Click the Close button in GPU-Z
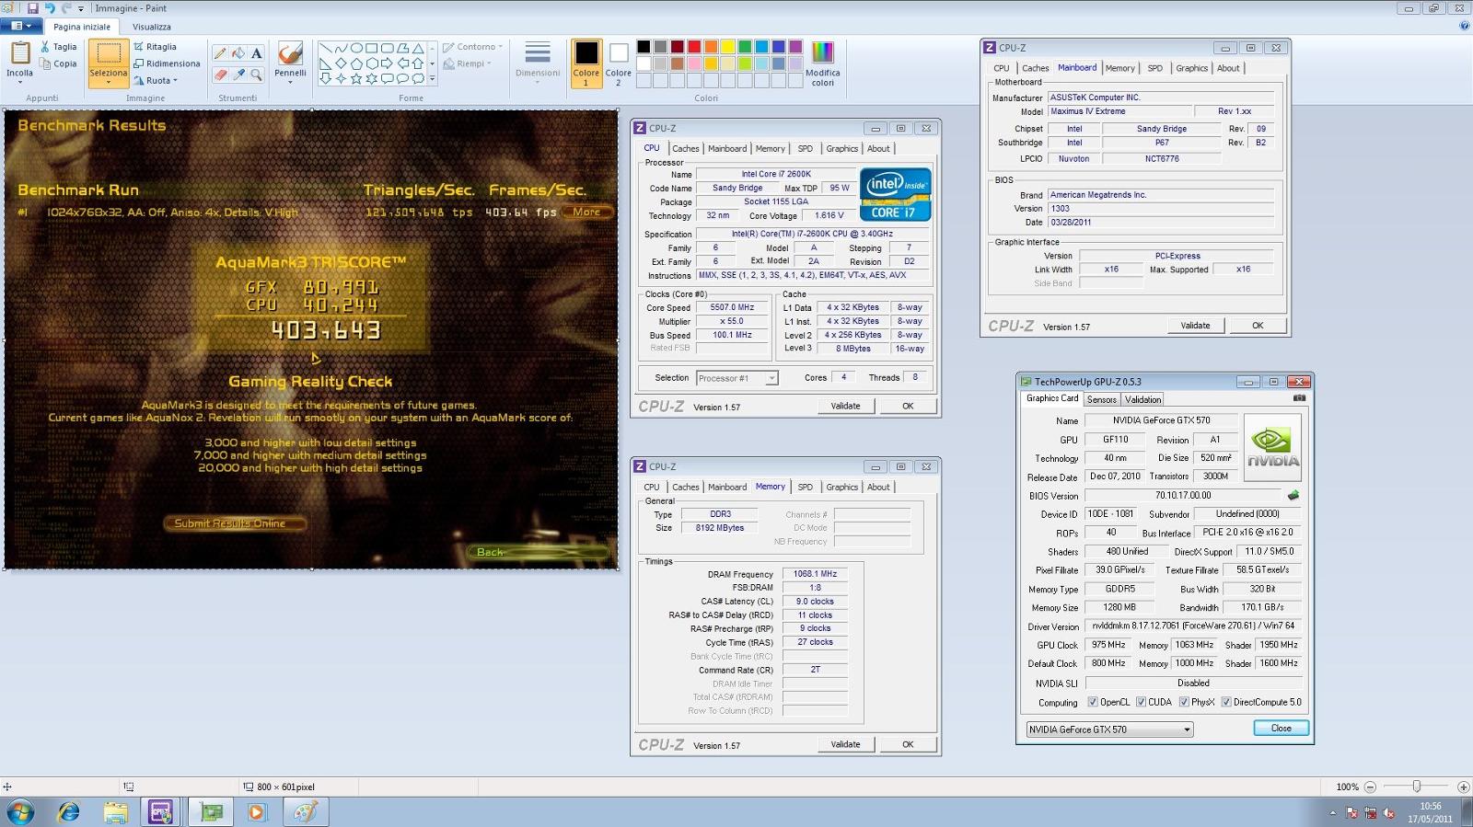1473x827 pixels. coord(1281,728)
